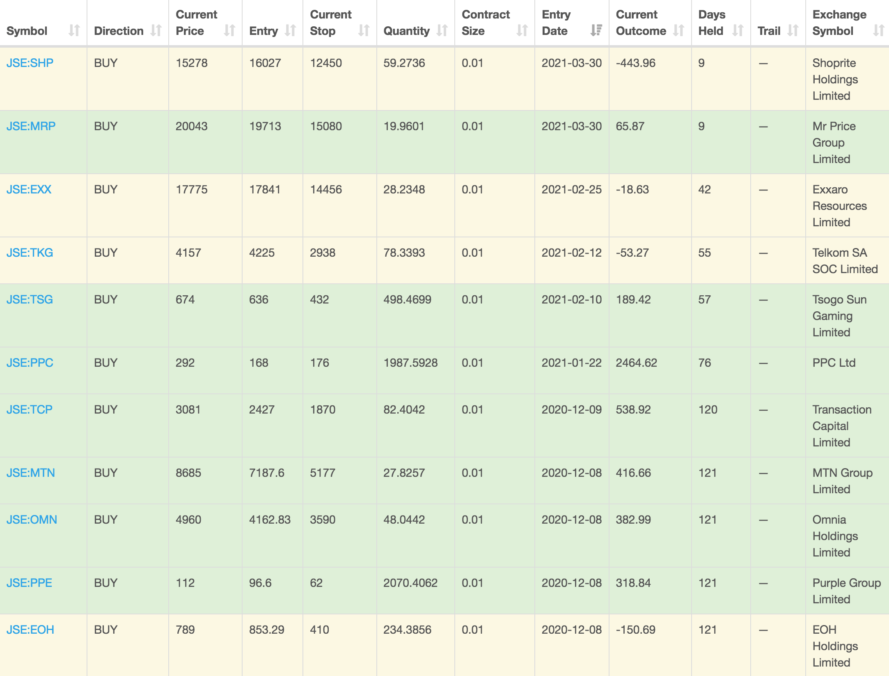Viewport: 889px width, 676px height.
Task: Select Shoprite Holdings Limited cell
Action: pos(847,79)
